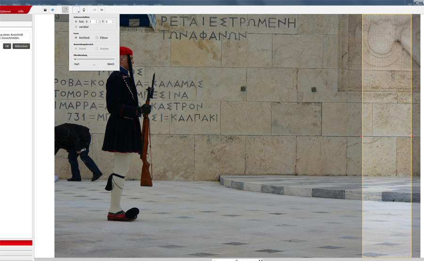Image resolution: width=424 pixels, height=261 pixels.
Task: Click the right red crop handle
Action: click(x=412, y=136)
